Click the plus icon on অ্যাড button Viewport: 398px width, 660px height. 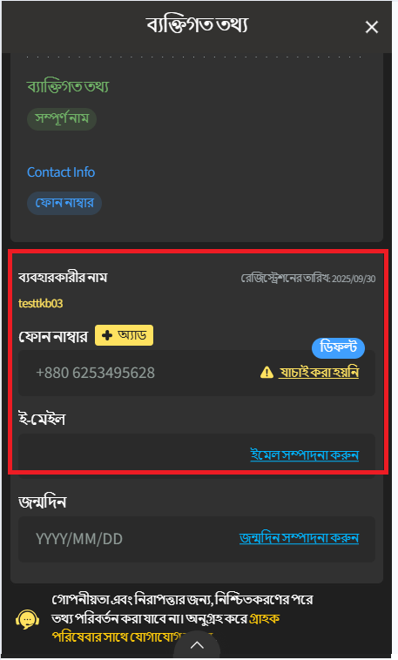click(107, 335)
